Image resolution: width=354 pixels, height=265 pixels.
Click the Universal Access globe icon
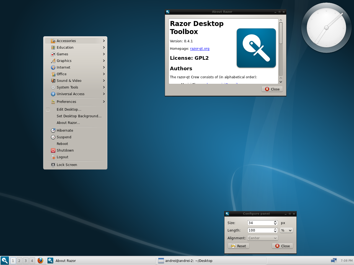[x=53, y=94]
